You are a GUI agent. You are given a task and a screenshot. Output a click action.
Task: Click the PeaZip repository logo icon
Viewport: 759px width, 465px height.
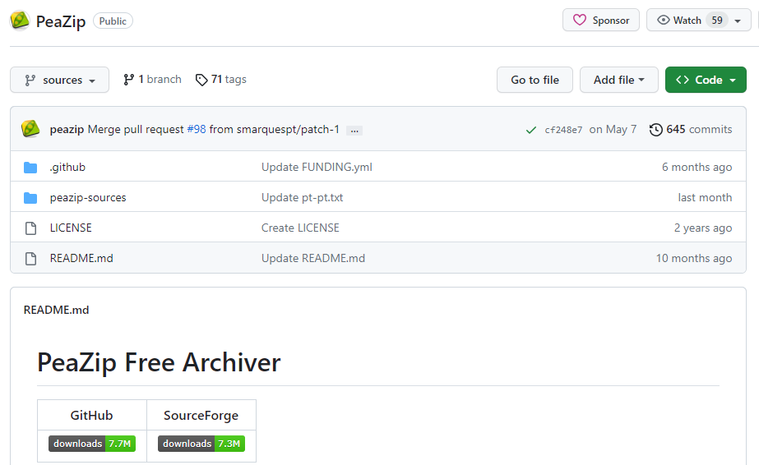[20, 21]
